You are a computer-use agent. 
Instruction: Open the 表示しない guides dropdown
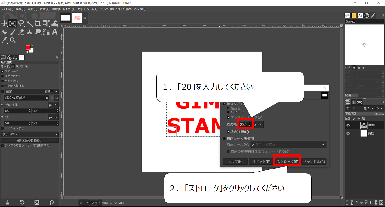pos(29,134)
